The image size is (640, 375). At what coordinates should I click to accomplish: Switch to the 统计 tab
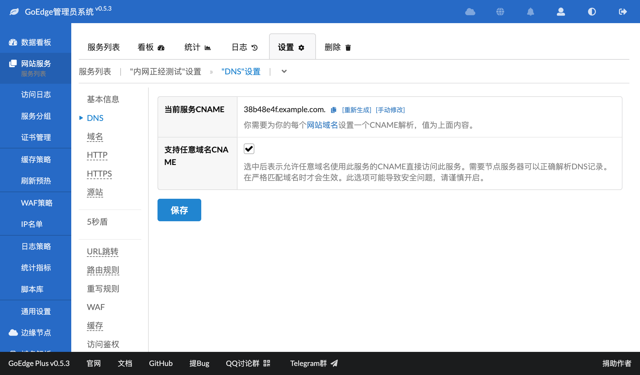pyautogui.click(x=198, y=47)
